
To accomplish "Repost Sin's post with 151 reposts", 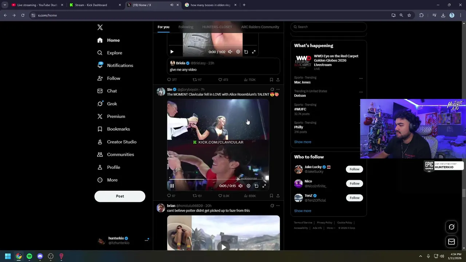I will pyautogui.click(x=197, y=196).
